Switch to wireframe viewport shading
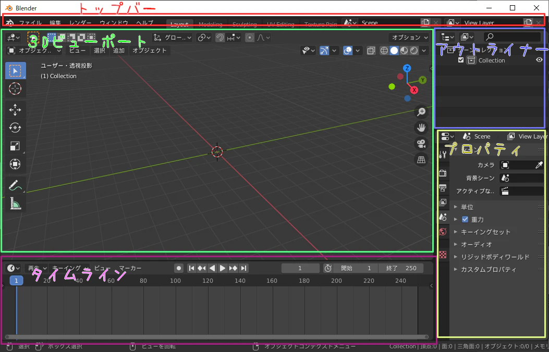 (384, 51)
